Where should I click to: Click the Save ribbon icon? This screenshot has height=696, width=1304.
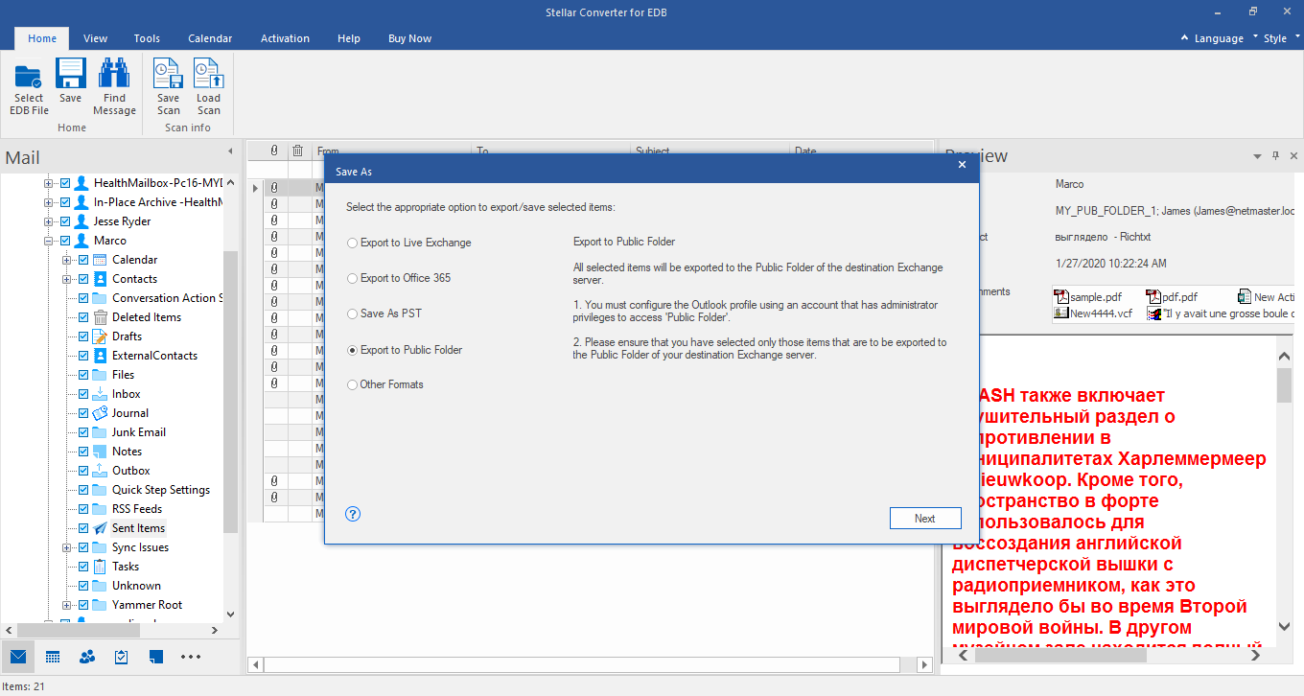coord(71,74)
